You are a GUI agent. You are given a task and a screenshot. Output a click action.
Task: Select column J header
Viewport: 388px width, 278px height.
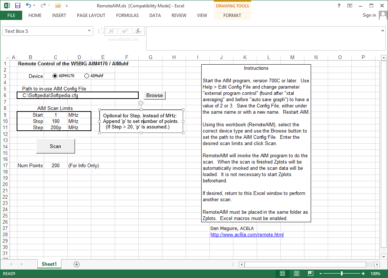click(221, 57)
